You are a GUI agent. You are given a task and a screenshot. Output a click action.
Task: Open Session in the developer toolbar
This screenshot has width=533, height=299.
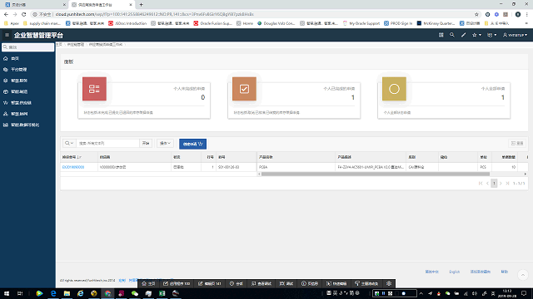tap(236, 283)
